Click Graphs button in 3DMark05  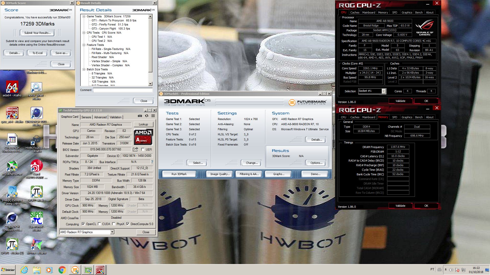click(279, 174)
